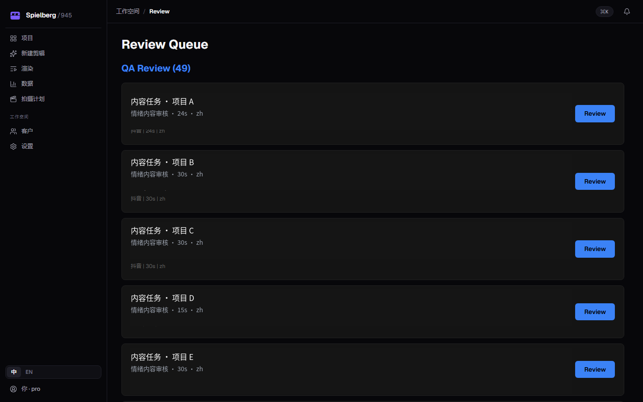Switch language toggle to 中

click(x=14, y=372)
